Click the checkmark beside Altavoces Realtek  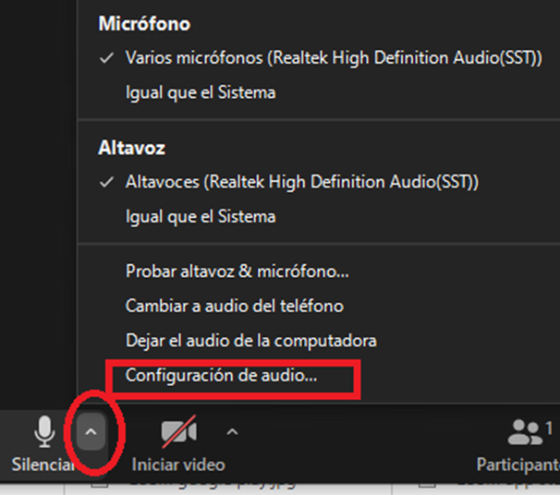click(x=106, y=182)
